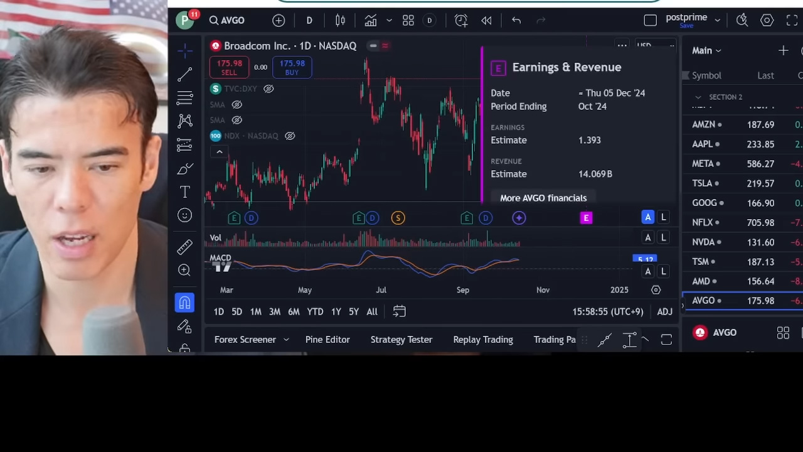Click the create alert clock icon
Screen dimensions: 803x452
(461, 21)
